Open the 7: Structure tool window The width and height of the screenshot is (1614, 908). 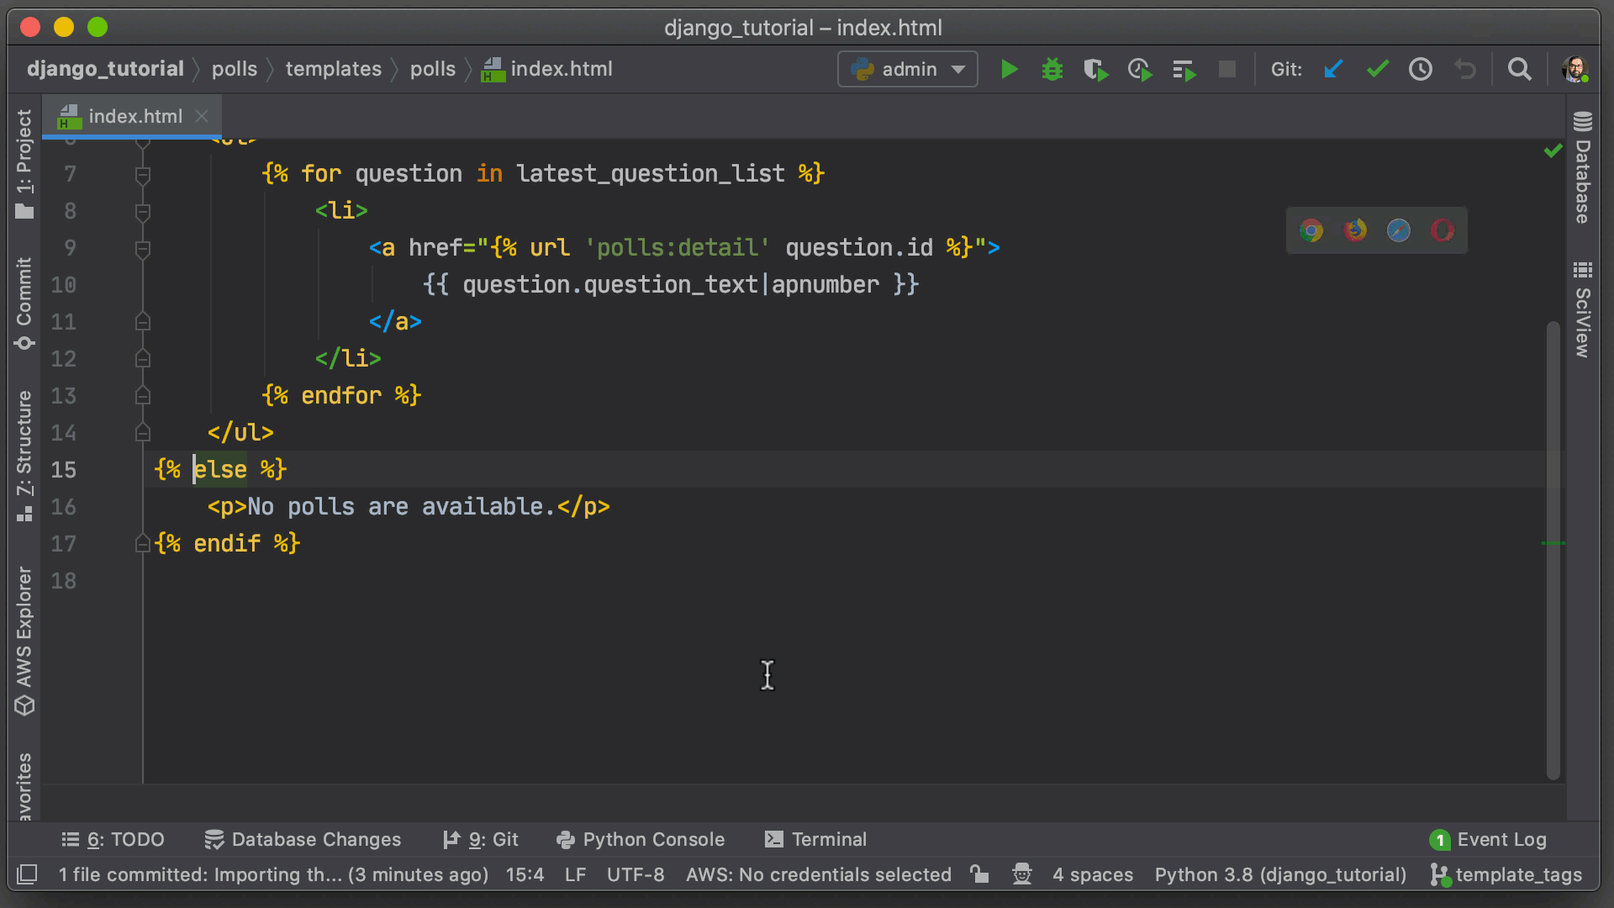coord(24,456)
